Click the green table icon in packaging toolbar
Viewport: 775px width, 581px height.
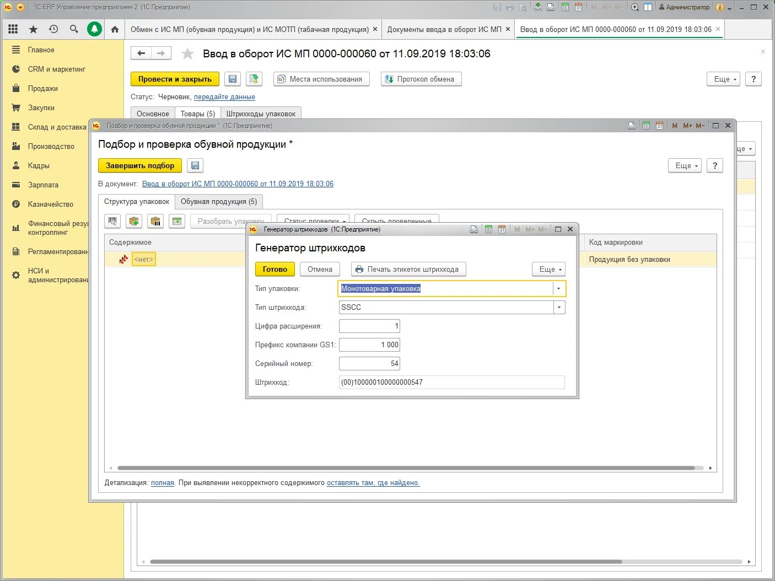(x=177, y=221)
